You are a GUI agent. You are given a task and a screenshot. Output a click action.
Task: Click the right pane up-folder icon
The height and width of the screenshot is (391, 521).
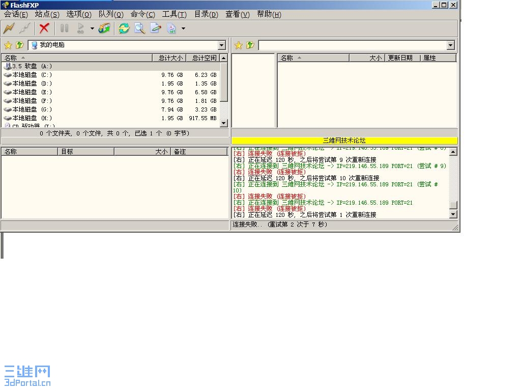pyautogui.click(x=250, y=45)
